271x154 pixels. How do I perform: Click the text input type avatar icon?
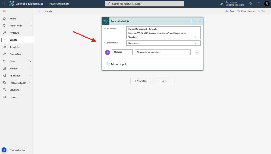point(107,52)
